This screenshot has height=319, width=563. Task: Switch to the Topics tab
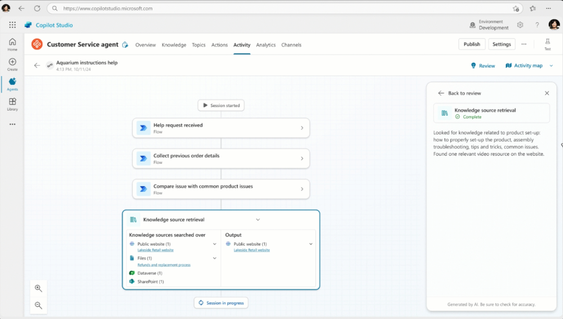click(199, 45)
